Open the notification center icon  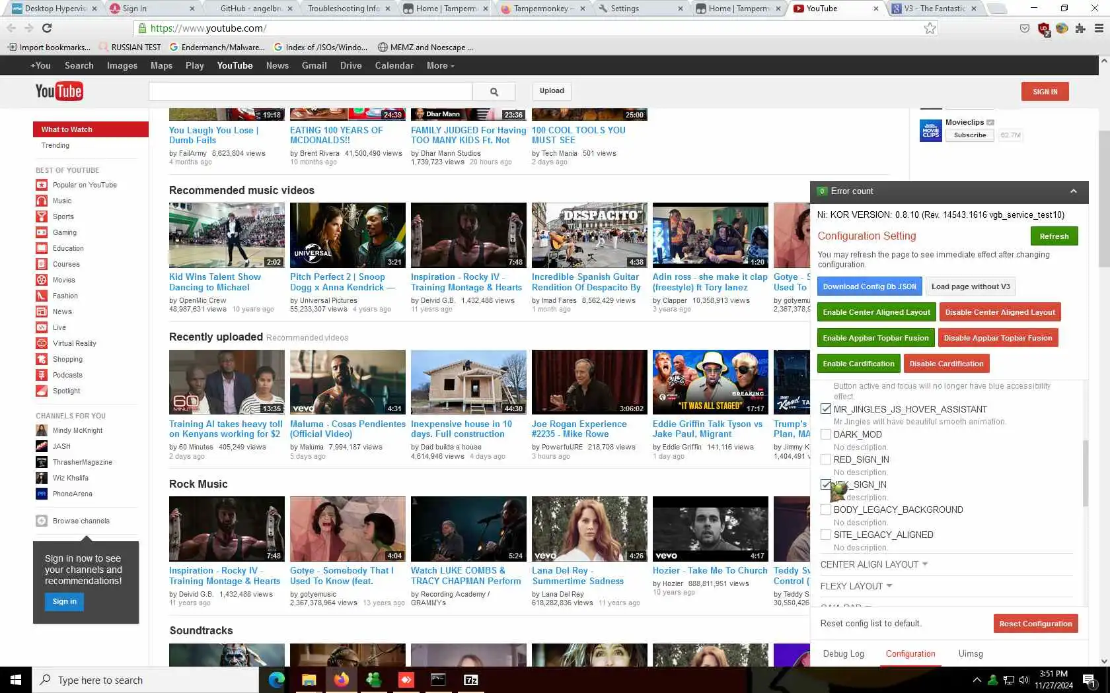[1090, 680]
